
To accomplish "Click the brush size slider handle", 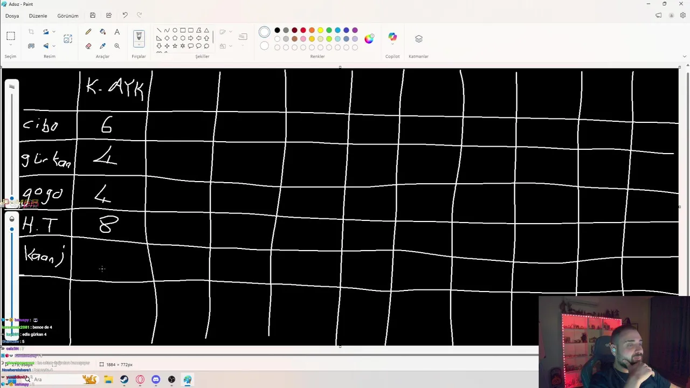I will (x=12, y=198).
